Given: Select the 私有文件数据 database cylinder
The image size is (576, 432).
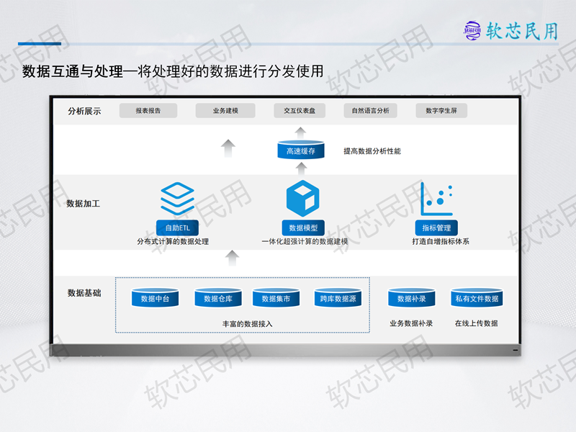Looking at the screenshot, I should point(477,298).
